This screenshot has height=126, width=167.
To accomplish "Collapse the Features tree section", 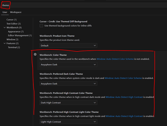I will tap(5, 43).
